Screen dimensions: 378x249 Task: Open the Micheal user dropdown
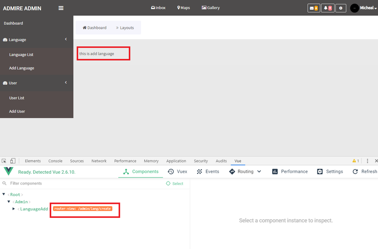[x=368, y=8]
